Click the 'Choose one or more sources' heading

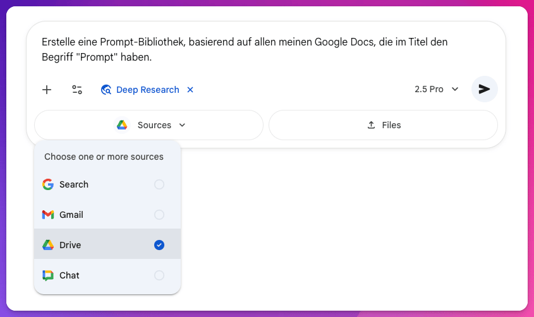[x=104, y=157]
